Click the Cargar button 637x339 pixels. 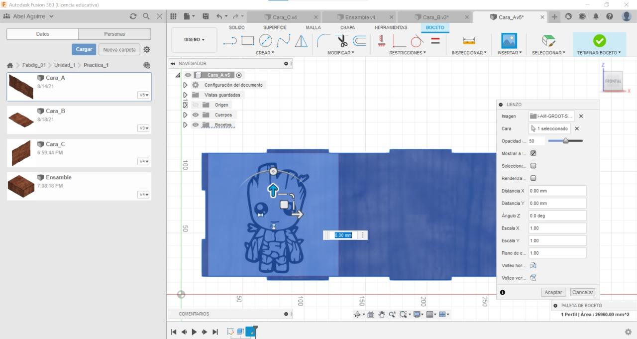click(84, 50)
